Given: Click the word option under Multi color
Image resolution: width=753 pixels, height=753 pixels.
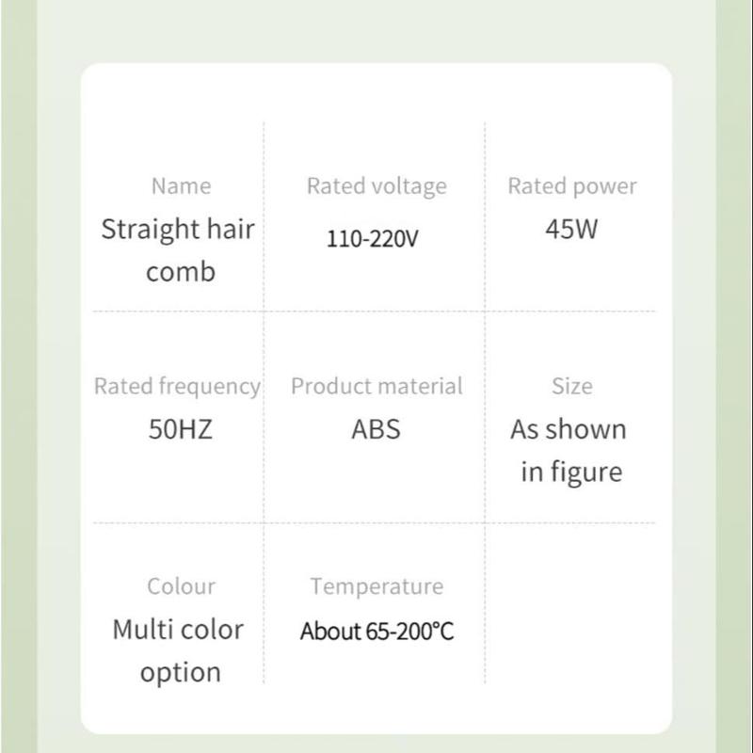Looking at the screenshot, I should 181,673.
